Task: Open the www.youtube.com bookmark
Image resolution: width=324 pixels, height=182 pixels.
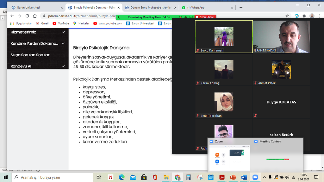Action: [108, 23]
